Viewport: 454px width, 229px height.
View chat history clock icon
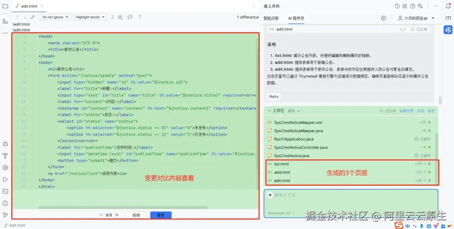(x=397, y=6)
